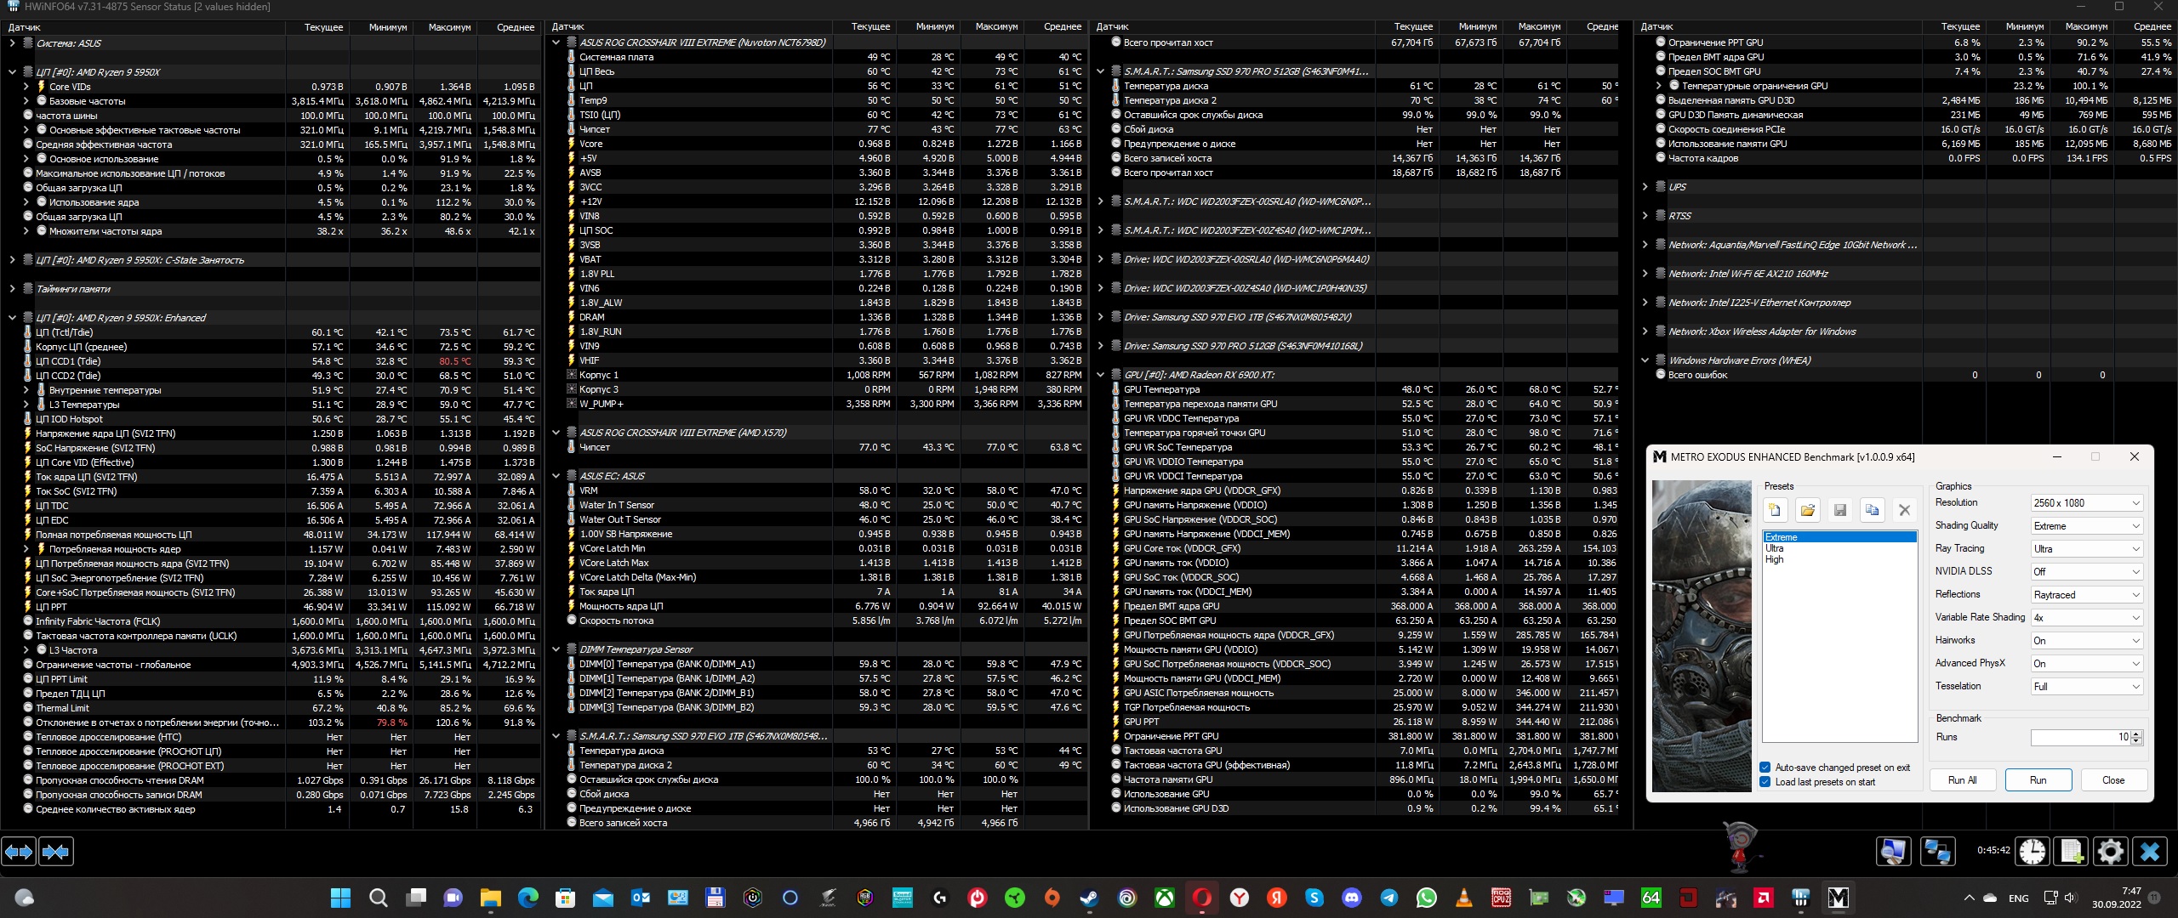This screenshot has height=918, width=2178.
Task: Open the Resolution dropdown
Action: click(x=2085, y=503)
